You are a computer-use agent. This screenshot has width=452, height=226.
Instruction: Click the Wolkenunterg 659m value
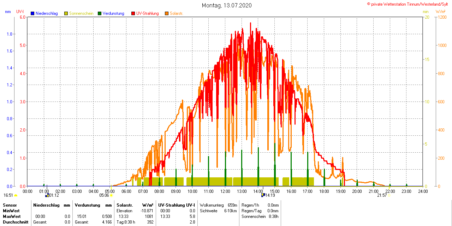tap(232, 205)
